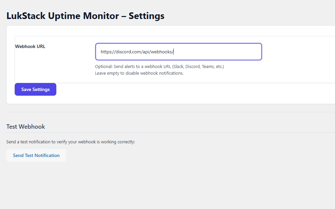Click the Test Webhook section heading
This screenshot has width=335, height=209.
pyautogui.click(x=26, y=127)
